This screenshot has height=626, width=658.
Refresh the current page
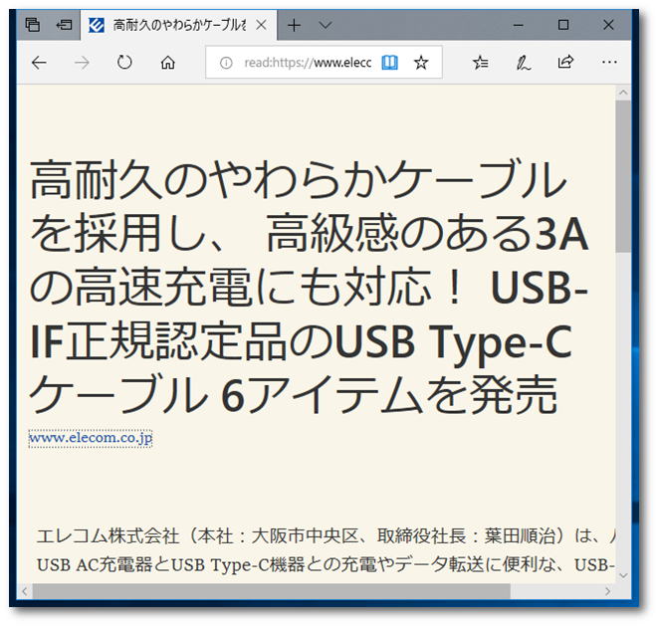[x=124, y=63]
